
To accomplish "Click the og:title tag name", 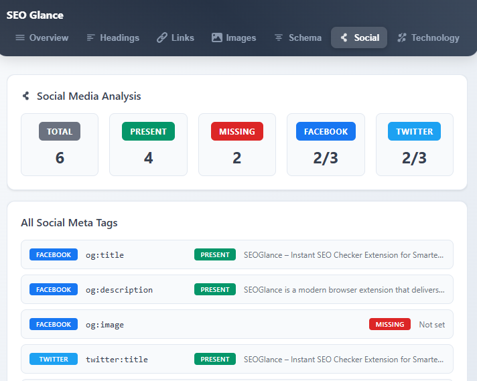I will pos(105,255).
